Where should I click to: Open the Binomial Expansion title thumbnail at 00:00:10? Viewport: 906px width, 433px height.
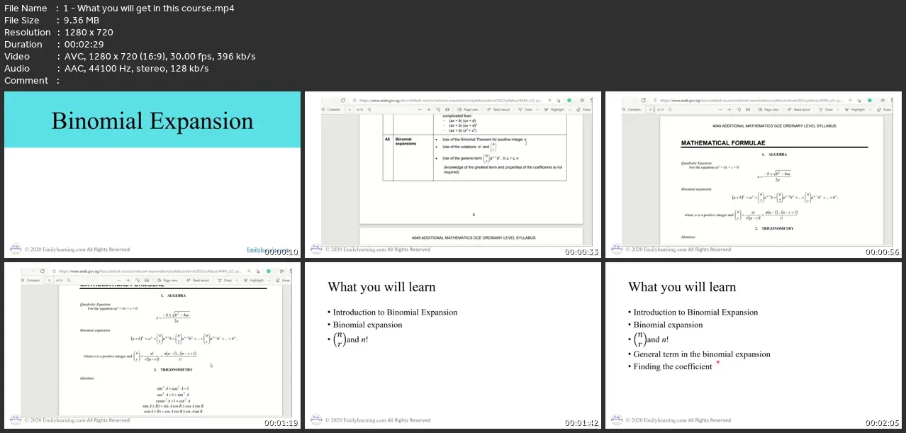pyautogui.click(x=152, y=174)
